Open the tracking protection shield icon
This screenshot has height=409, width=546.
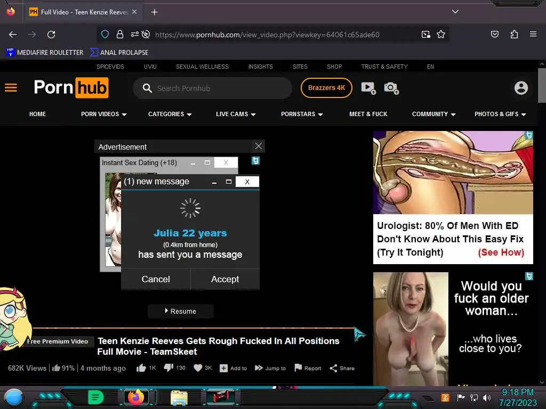[105, 34]
